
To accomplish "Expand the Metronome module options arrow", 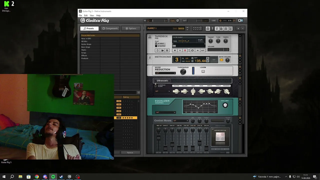I will (x=240, y=62).
